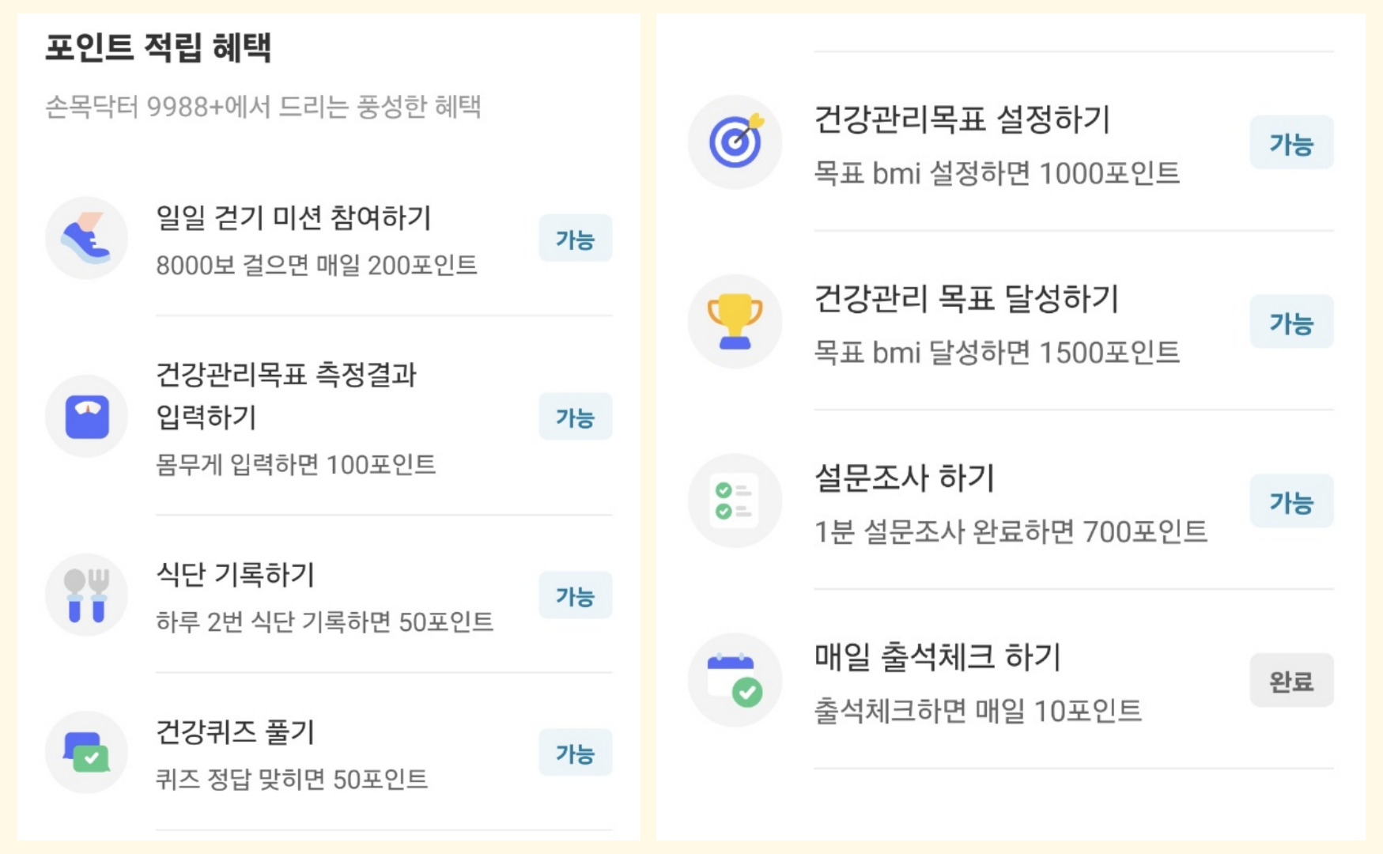Click the 완료 badge for 매일 출석체크 하기
Viewport: 1383px width, 854px height.
tap(1291, 679)
